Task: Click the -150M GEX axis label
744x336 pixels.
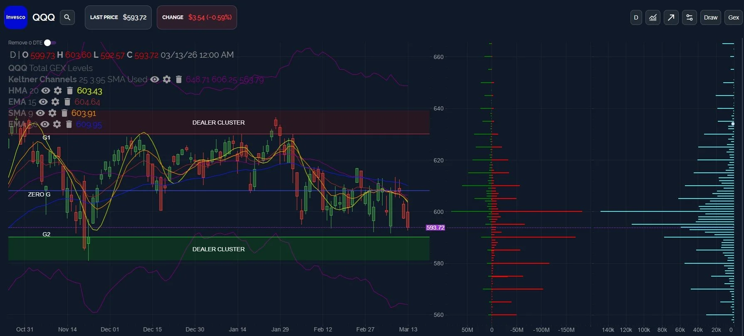Action: [566, 330]
